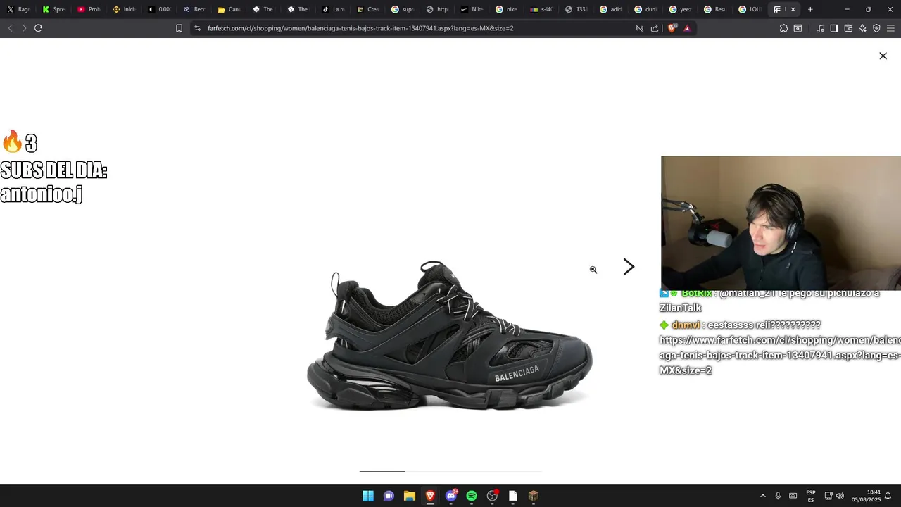Open the Windows Start menu

pyautogui.click(x=368, y=496)
